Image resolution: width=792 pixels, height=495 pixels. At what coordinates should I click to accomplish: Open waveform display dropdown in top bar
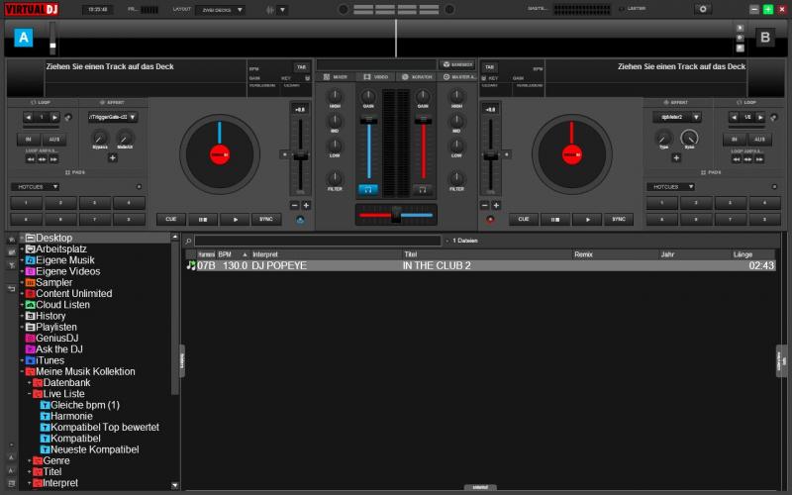(282, 10)
